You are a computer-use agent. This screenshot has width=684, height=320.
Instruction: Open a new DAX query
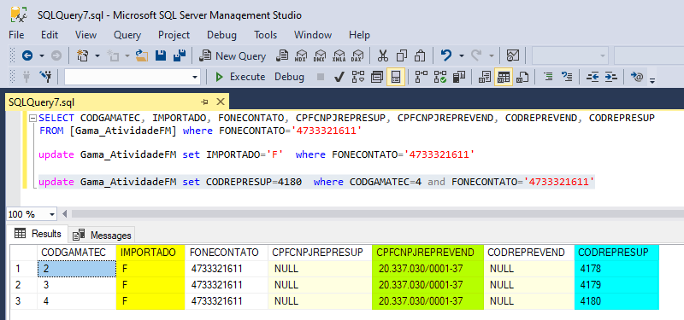pyautogui.click(x=357, y=55)
